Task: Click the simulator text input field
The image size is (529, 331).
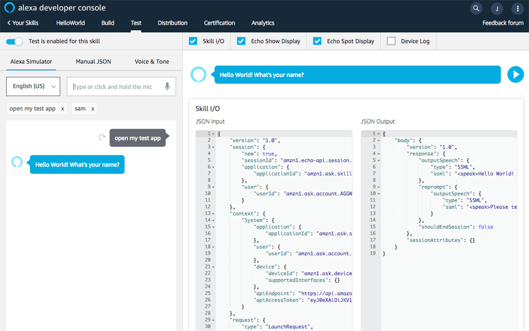Action: point(116,86)
